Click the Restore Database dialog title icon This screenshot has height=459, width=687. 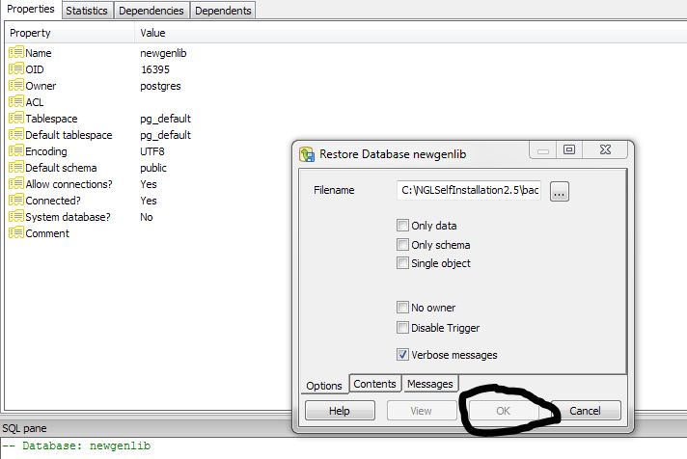pyautogui.click(x=308, y=153)
